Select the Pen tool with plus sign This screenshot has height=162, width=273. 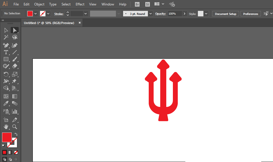coord(6,45)
